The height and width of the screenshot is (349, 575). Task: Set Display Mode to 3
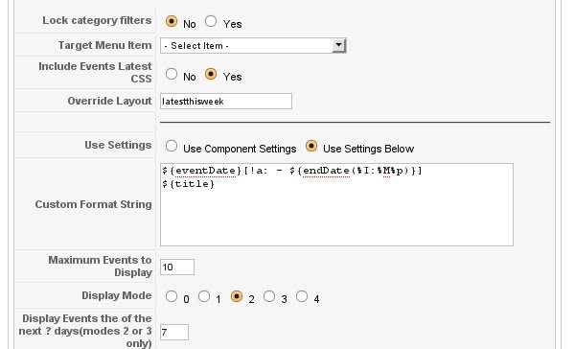(x=269, y=296)
